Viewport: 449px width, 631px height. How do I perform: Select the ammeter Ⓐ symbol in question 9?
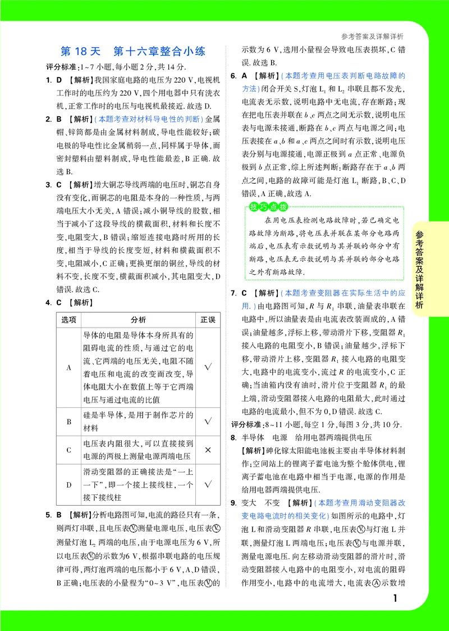click(376, 583)
